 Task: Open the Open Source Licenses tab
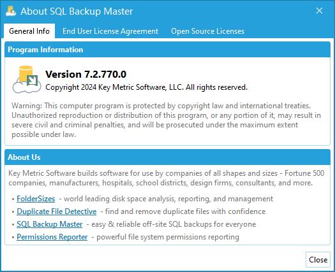point(207,31)
